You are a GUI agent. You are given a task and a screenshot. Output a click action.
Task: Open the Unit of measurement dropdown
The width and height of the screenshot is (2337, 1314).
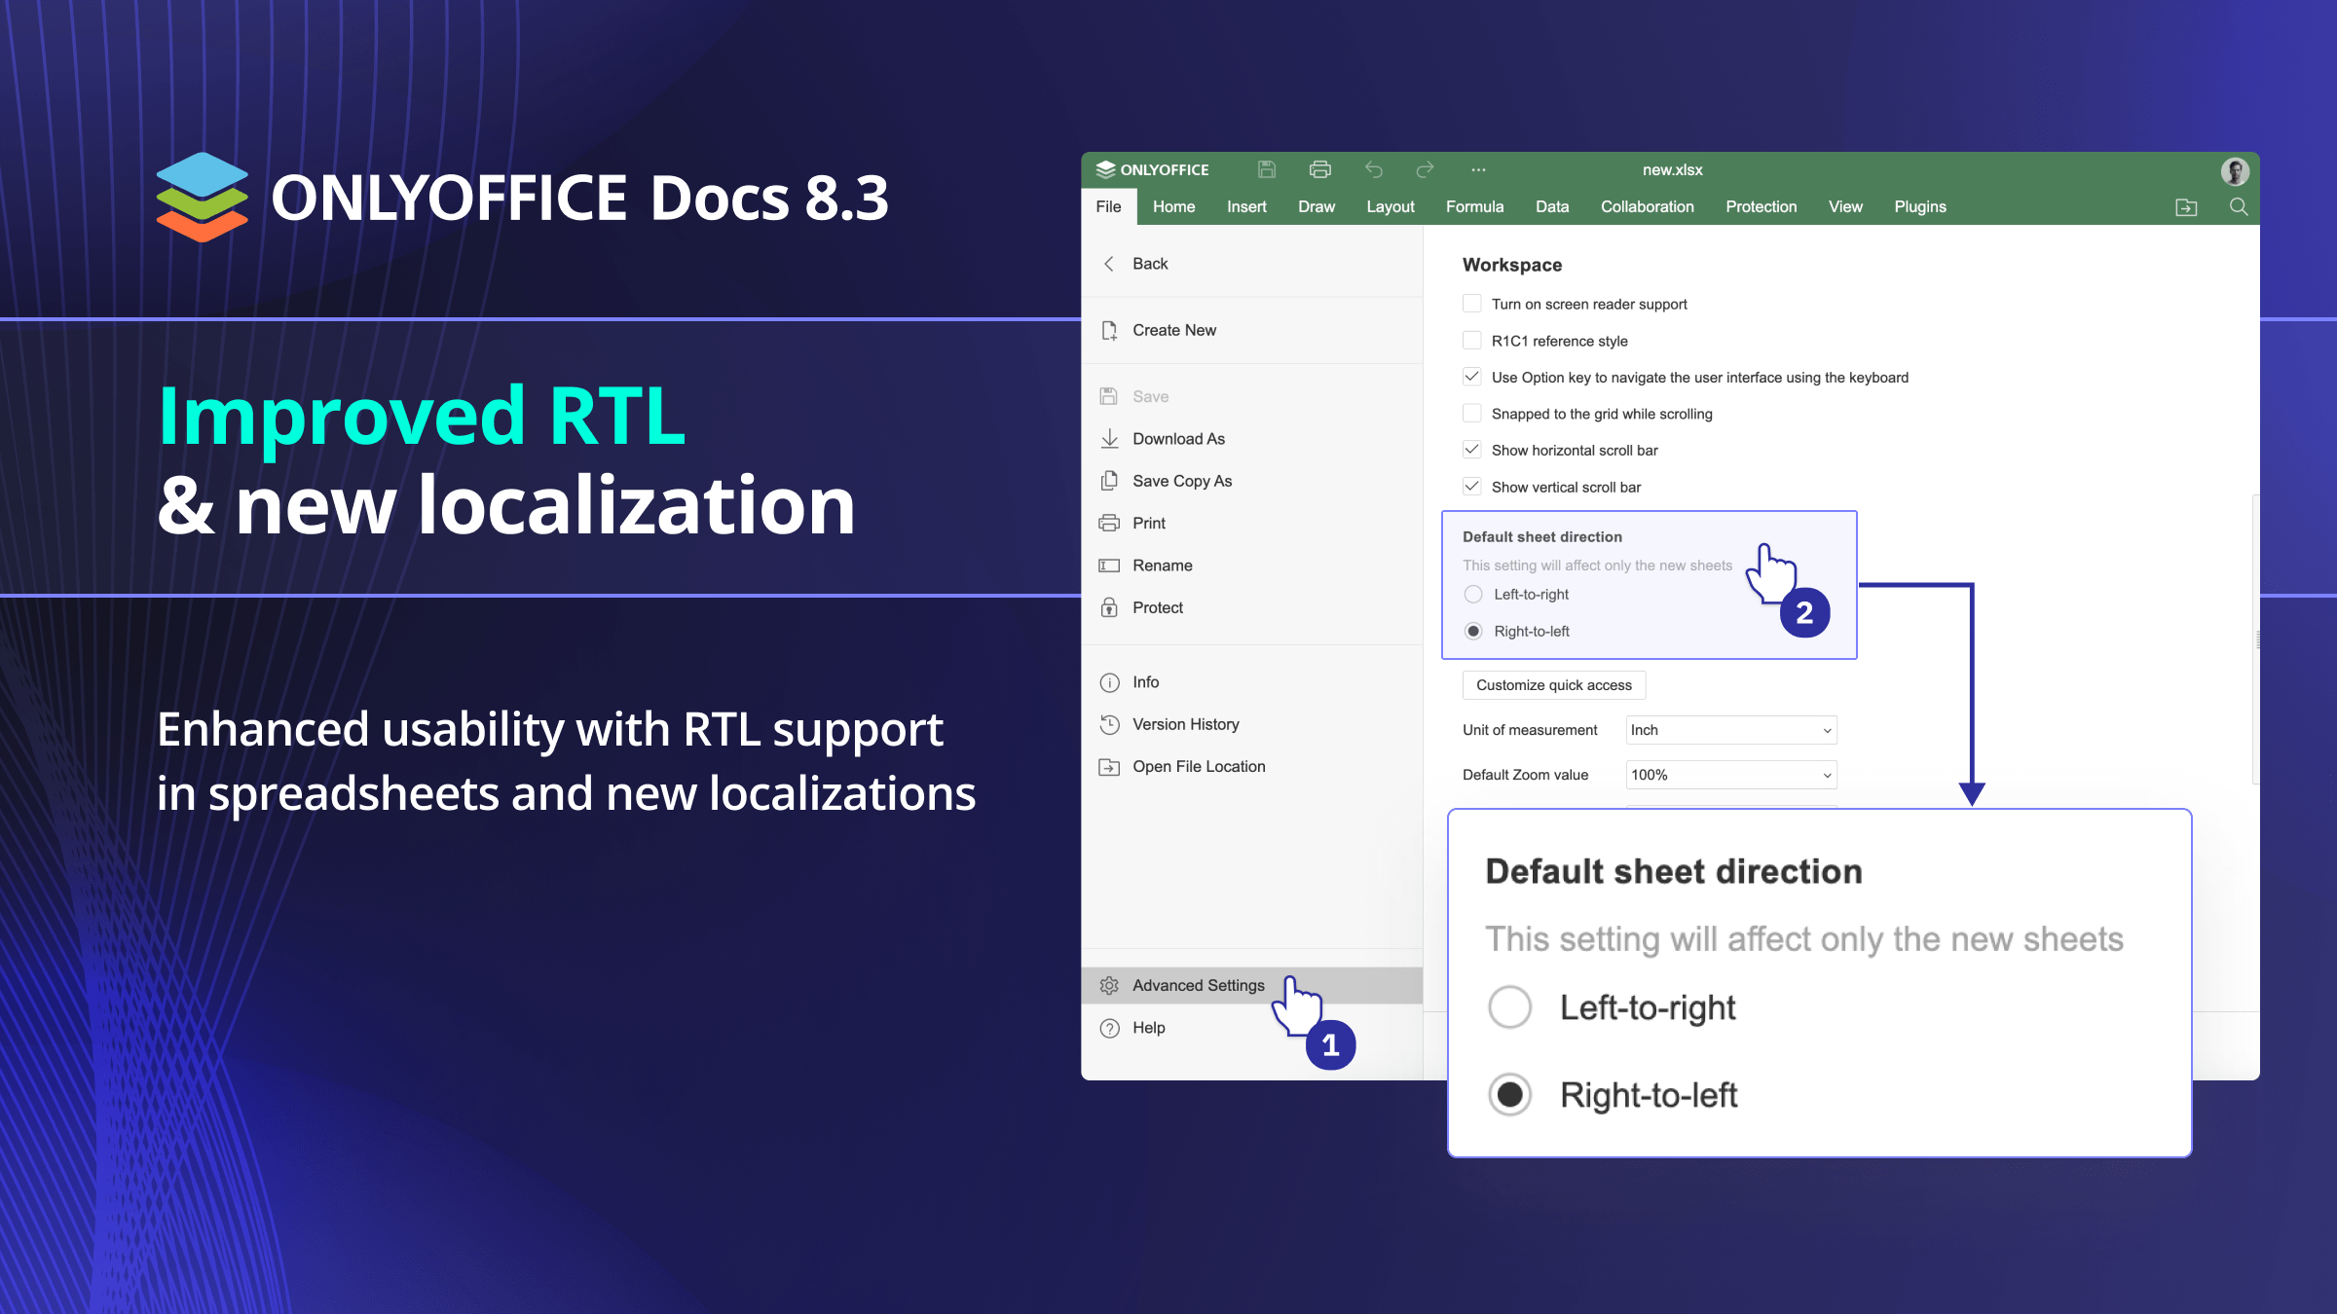pyautogui.click(x=1730, y=730)
